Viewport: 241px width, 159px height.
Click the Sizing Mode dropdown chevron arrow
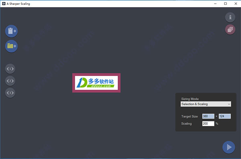pos(229,104)
